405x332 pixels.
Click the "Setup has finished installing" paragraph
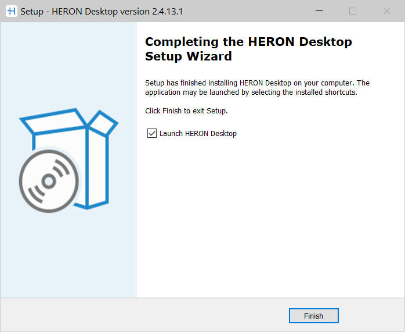point(257,83)
